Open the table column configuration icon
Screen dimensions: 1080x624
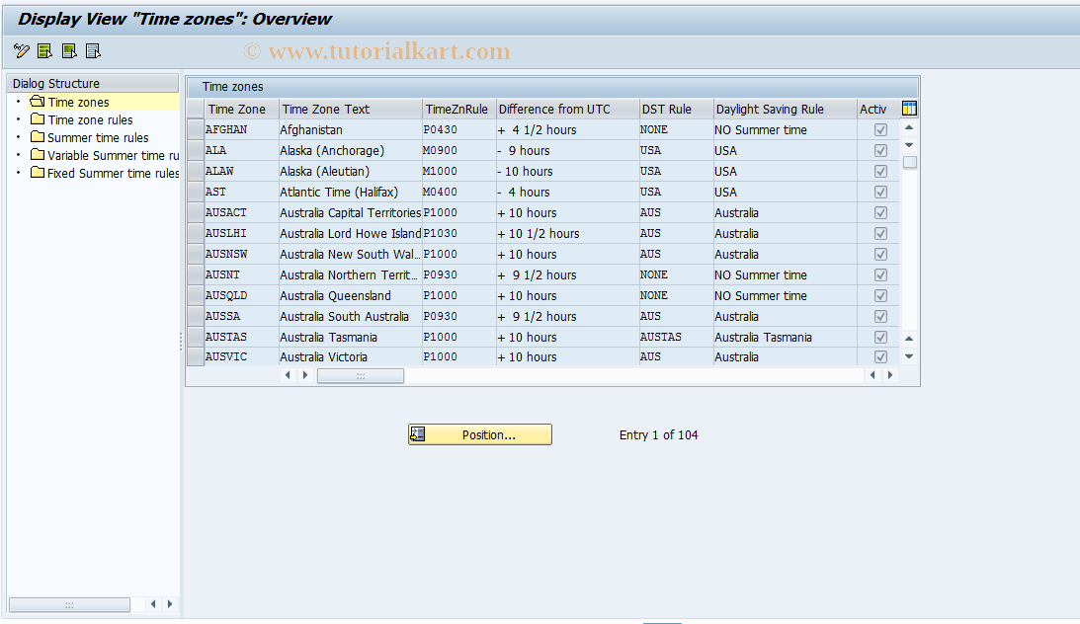coord(910,108)
